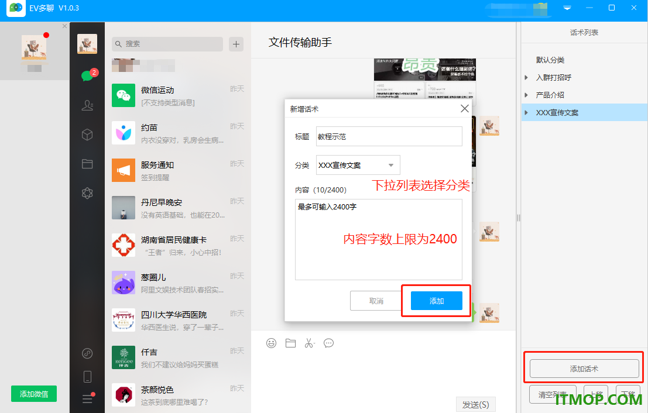Screen dimensions: 648x413
Task: Open the 服务通知 chat
Action: (178, 171)
